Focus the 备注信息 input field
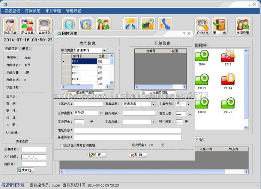This screenshot has width=261, height=189. 128,138
